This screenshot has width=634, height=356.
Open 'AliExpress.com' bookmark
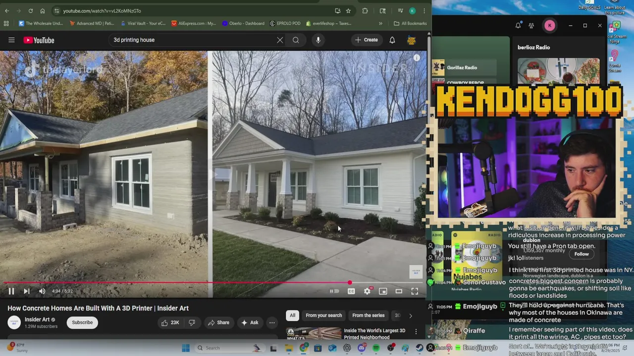pyautogui.click(x=194, y=23)
